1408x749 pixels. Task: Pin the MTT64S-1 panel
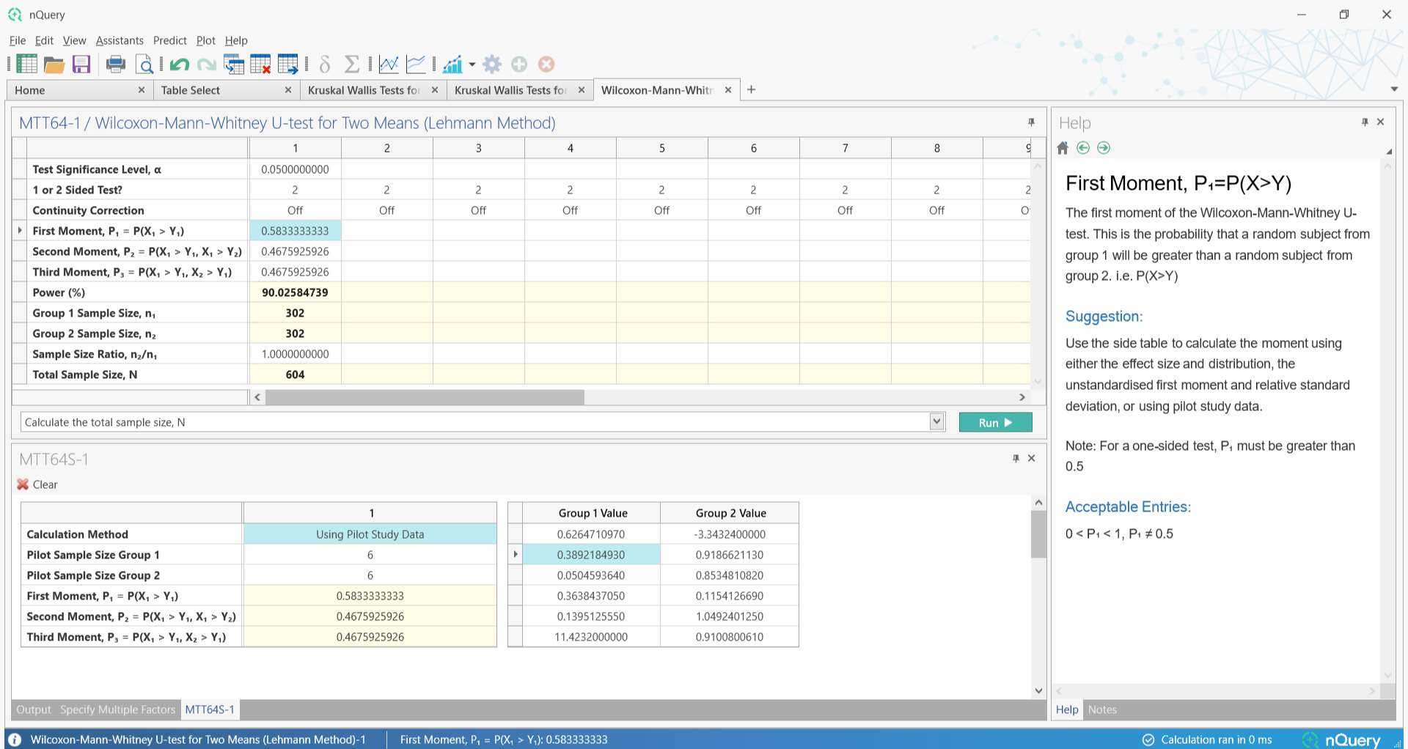[x=1016, y=458]
